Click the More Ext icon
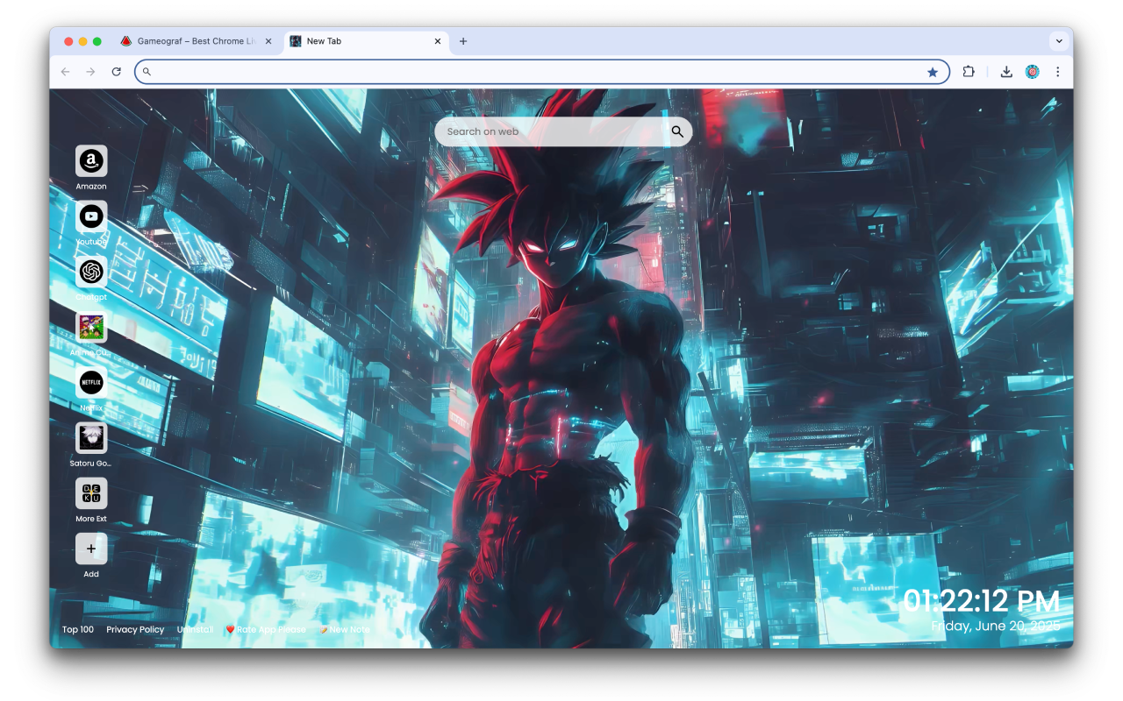Viewport: 1123px width, 701px height. (x=91, y=494)
